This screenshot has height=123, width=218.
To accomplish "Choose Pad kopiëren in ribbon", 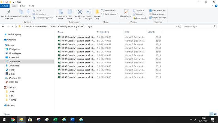I will tap(39, 14).
